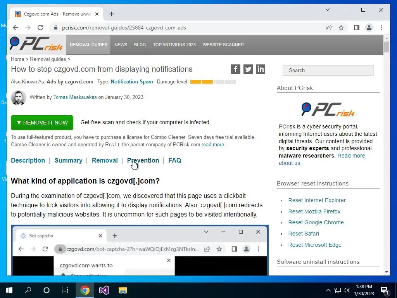Click the address bar URL
397x298 pixels.
pyautogui.click(x=124, y=28)
